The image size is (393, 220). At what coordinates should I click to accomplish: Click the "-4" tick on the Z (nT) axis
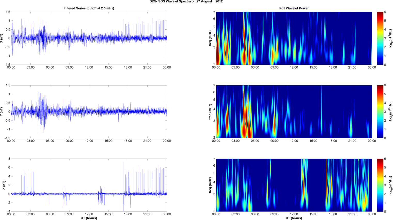tap(8, 211)
